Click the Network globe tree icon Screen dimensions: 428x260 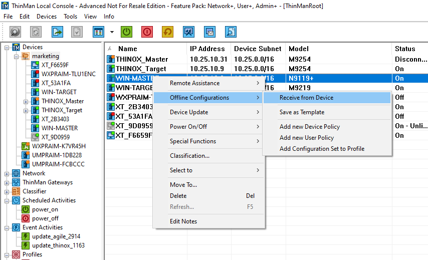[16, 173]
